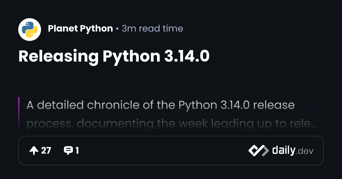Open the Releasing Python 3.14.0 headline

coord(114,56)
